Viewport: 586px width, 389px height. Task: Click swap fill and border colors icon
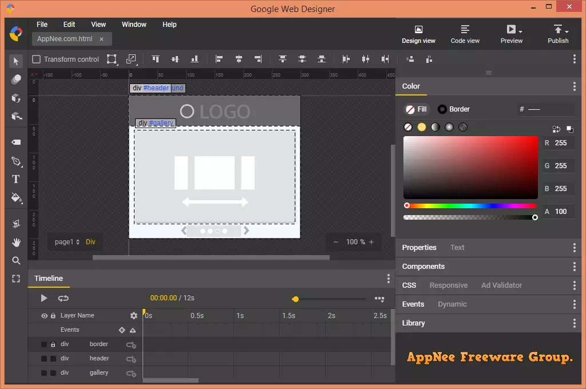pos(556,129)
